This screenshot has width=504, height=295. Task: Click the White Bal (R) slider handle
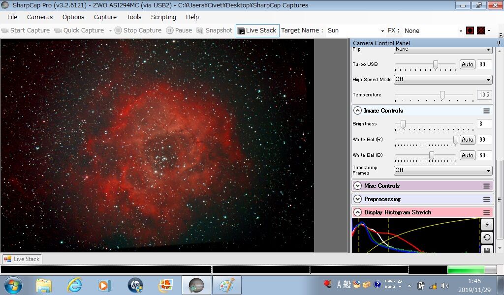(x=455, y=140)
